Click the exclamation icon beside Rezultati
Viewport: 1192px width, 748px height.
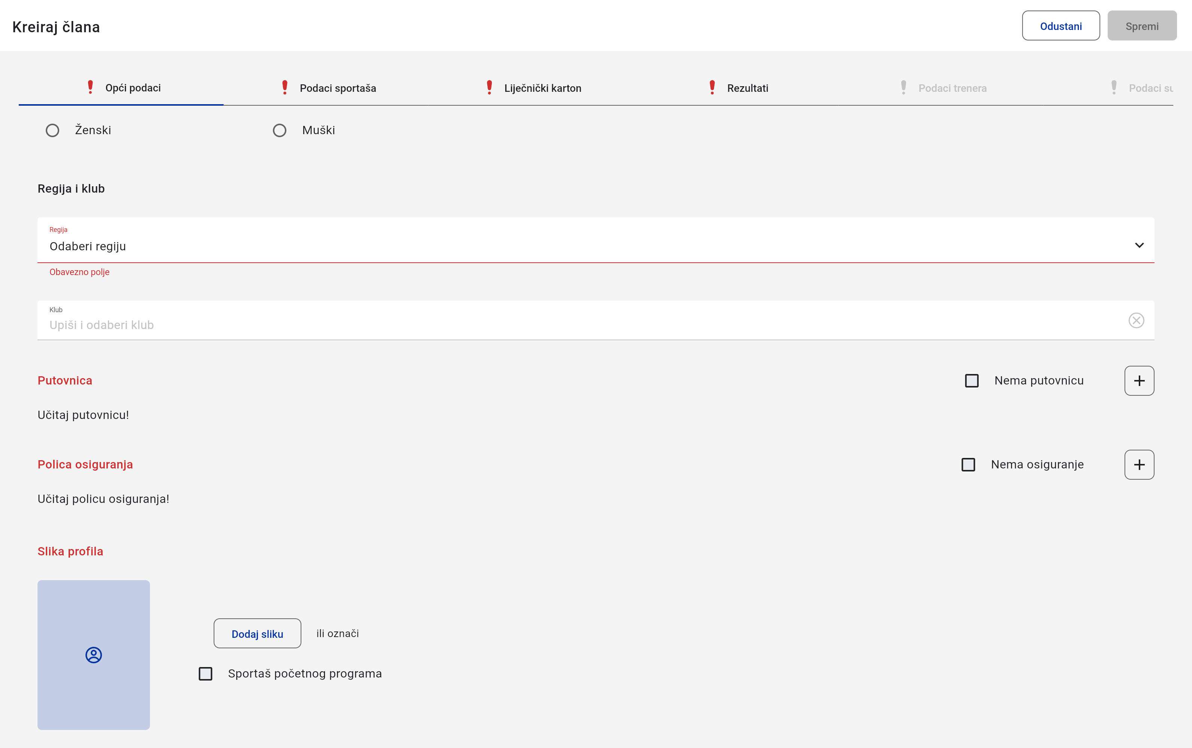click(711, 88)
